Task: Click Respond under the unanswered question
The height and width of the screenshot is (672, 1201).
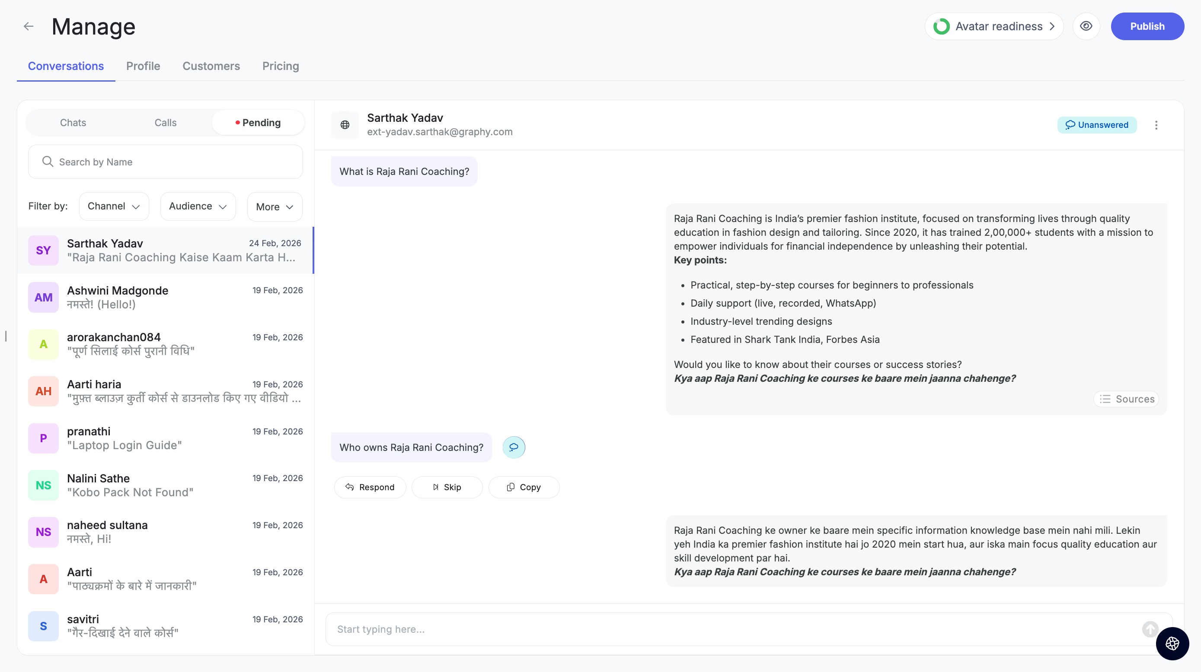Action: (x=370, y=487)
